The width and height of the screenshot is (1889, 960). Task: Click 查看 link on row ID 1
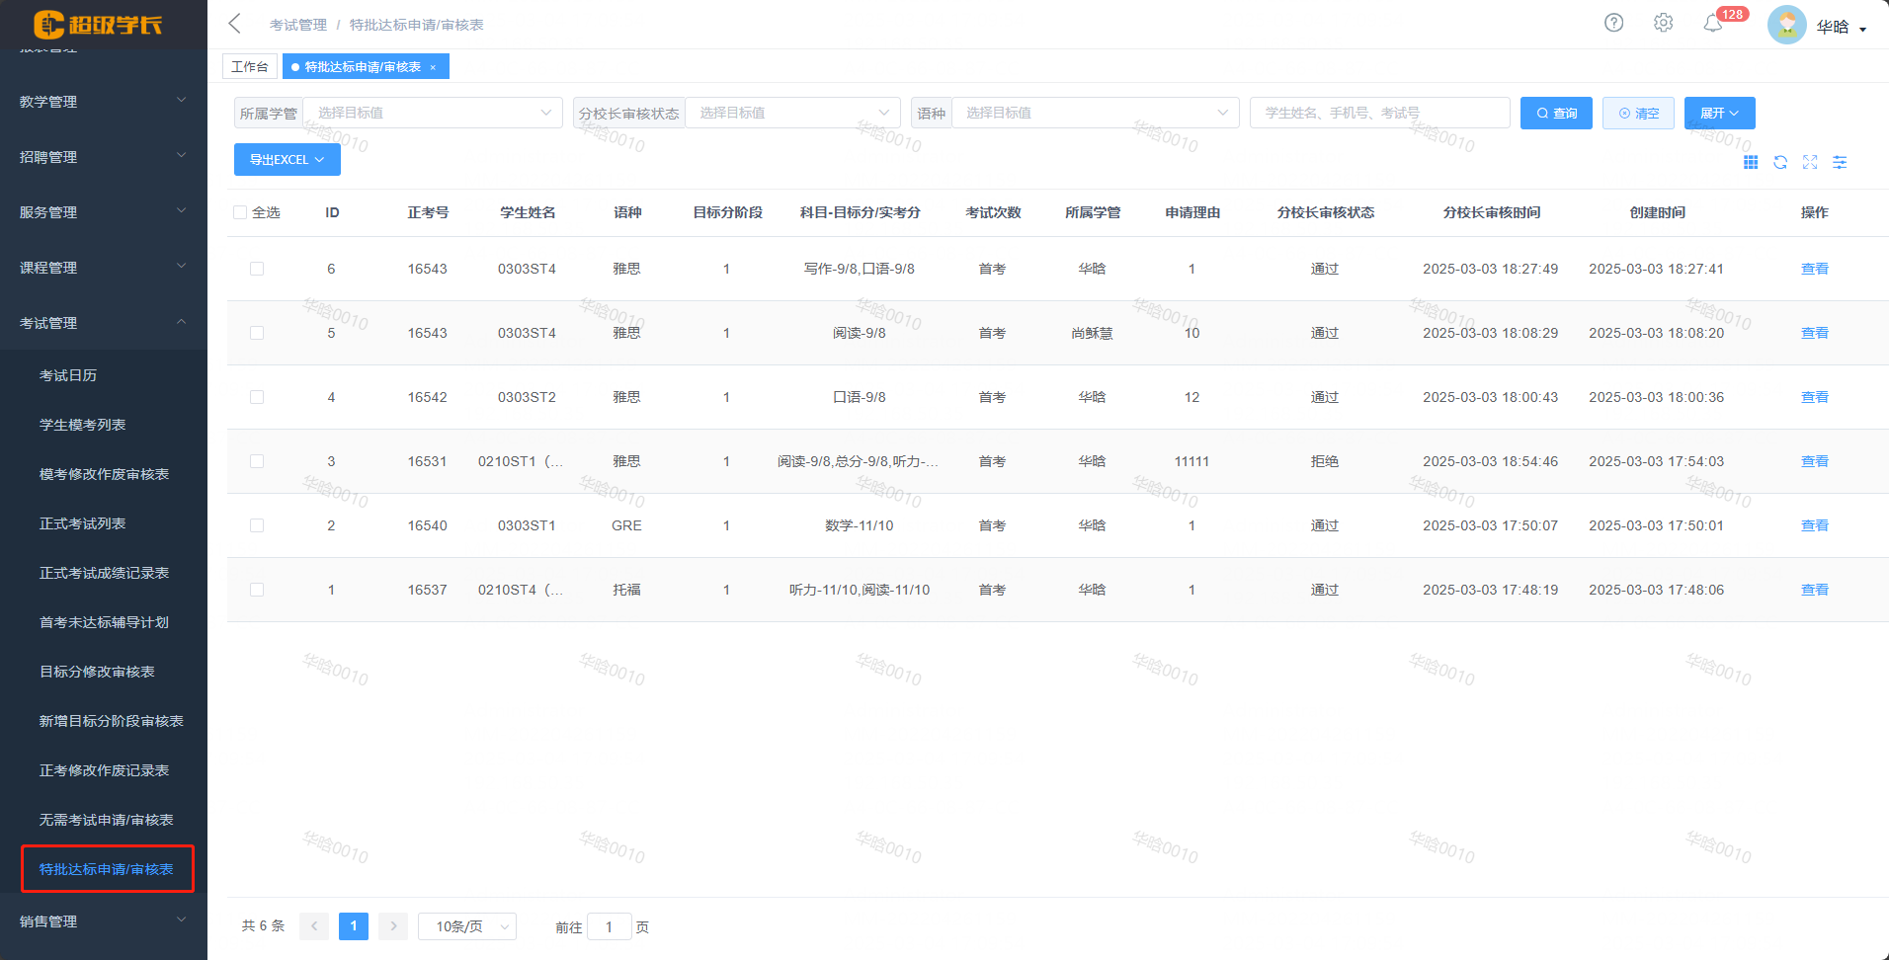click(1815, 590)
